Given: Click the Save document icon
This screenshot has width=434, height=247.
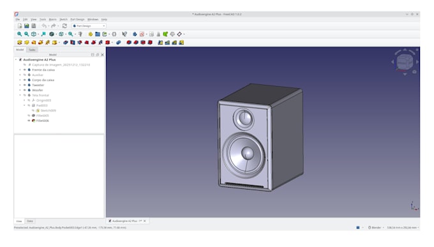Looking at the screenshot, I should [x=33, y=26].
